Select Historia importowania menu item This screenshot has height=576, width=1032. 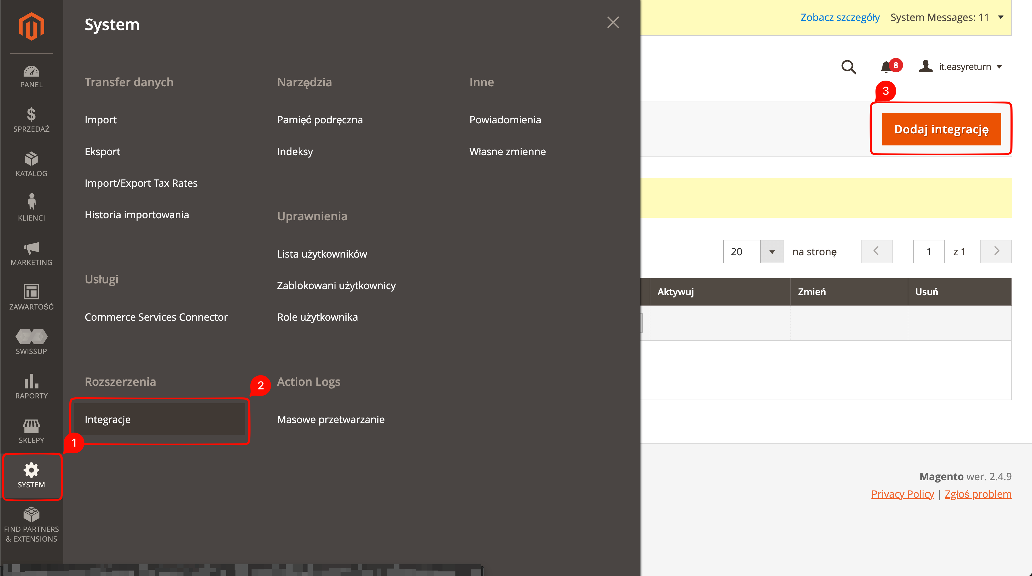click(137, 215)
